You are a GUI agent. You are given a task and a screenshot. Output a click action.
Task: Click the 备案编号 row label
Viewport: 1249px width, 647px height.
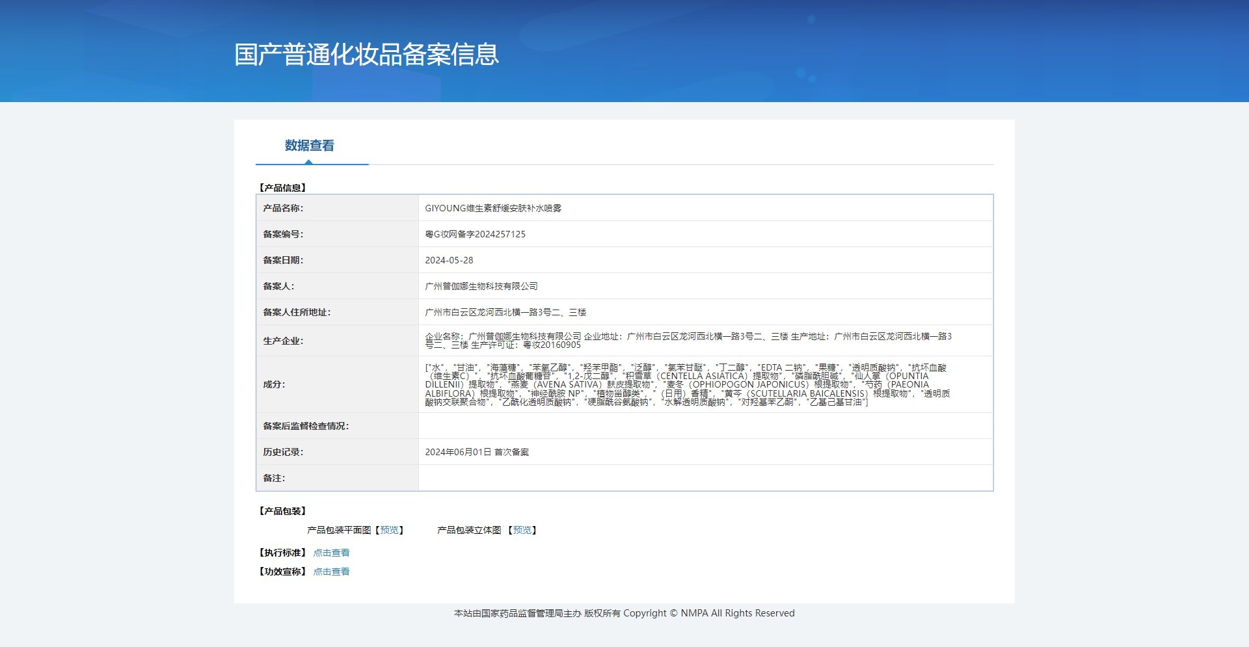283,234
